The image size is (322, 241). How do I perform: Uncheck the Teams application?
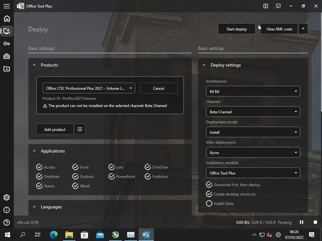45,186
